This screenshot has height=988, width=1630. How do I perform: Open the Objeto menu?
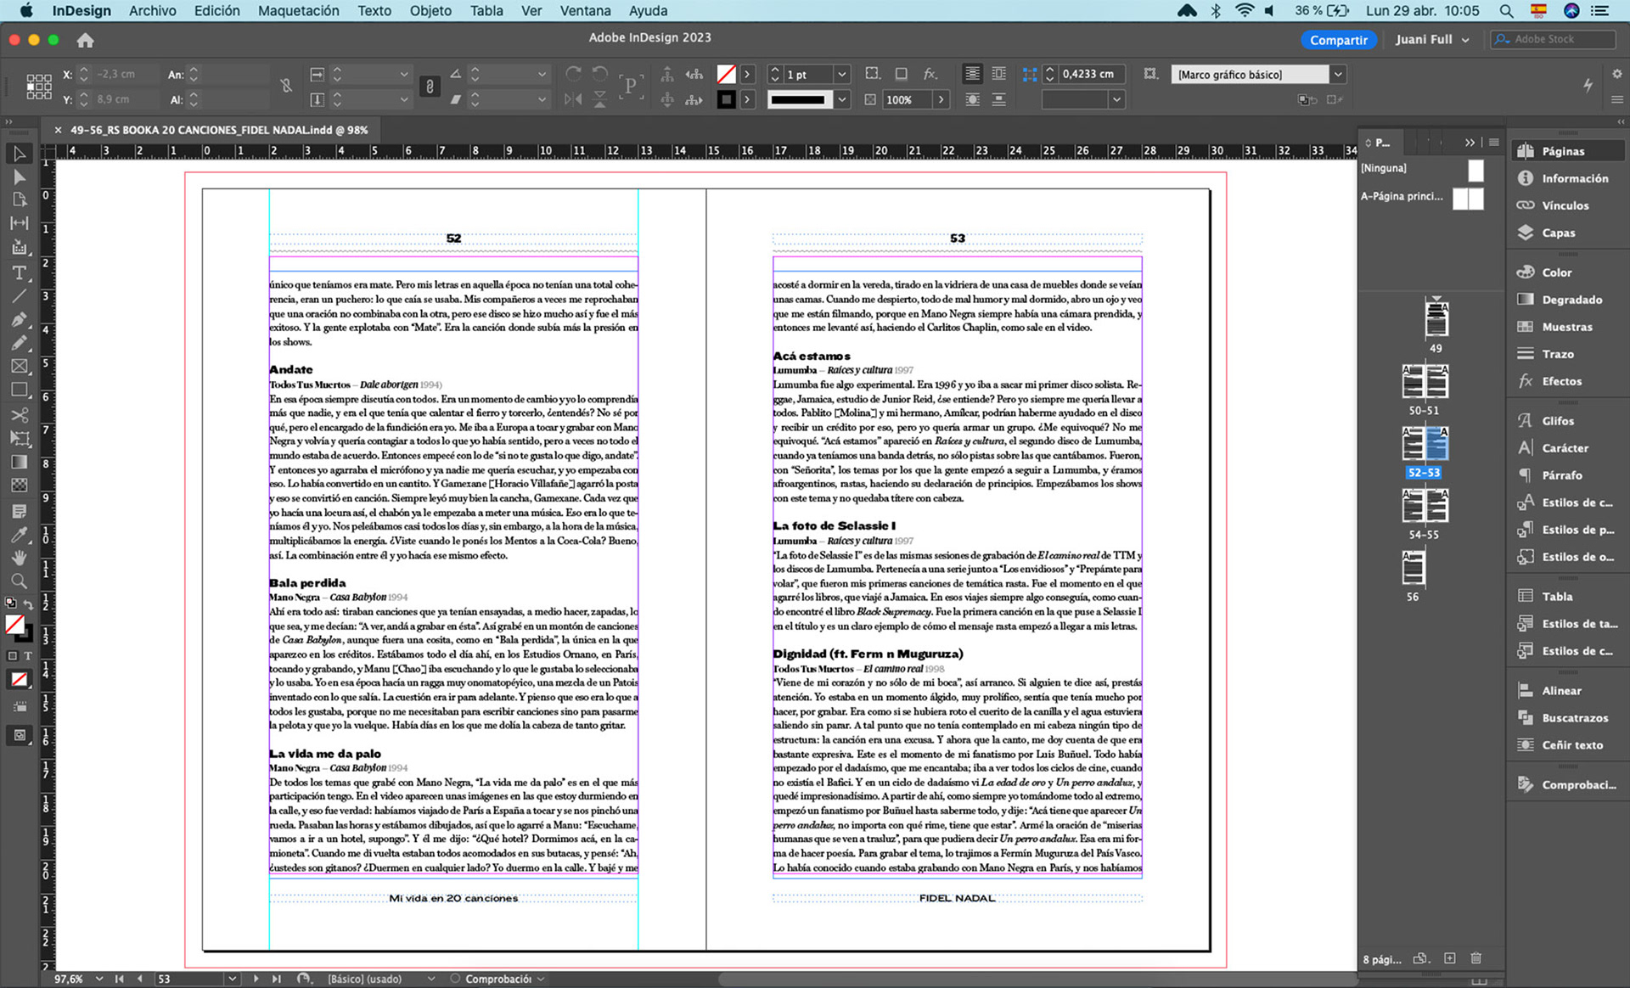430,11
